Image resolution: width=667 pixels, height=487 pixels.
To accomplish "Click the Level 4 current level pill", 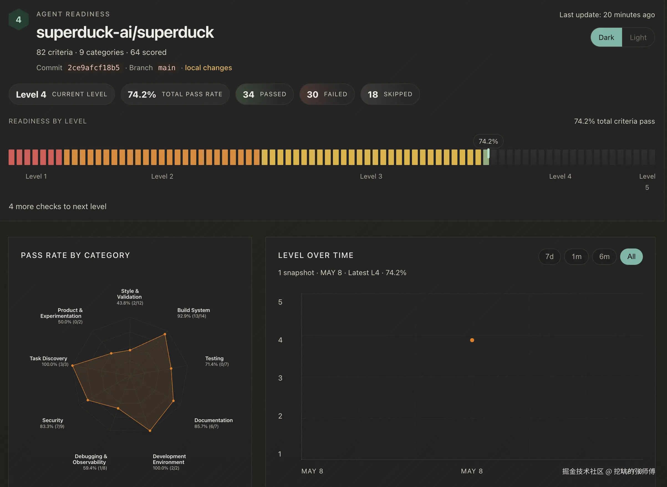I will 62,94.
